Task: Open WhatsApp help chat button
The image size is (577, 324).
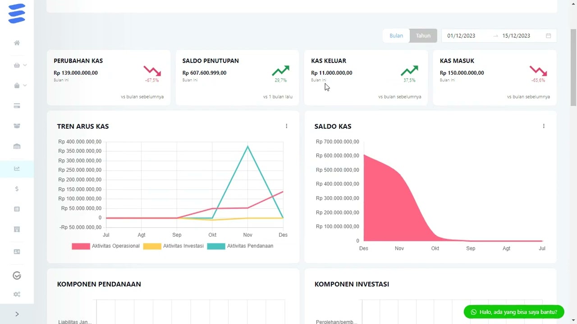Action: click(514, 312)
